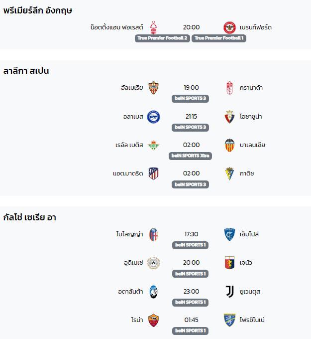
Task: Click the พรีเมียร์ลีก อังกฤษ league heading
Action: coord(38,10)
